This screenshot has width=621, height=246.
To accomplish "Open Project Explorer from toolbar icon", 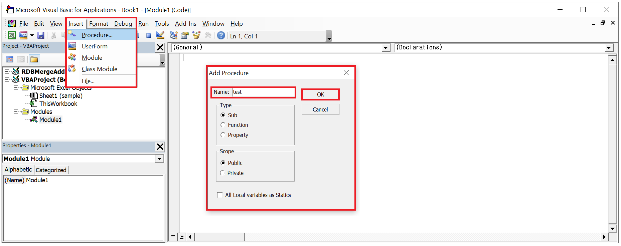I will [x=174, y=35].
